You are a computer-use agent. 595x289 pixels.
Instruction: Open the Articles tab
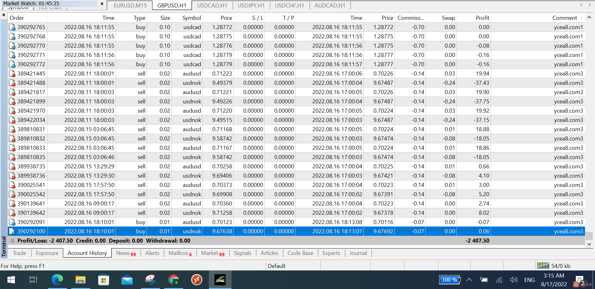[x=269, y=253]
